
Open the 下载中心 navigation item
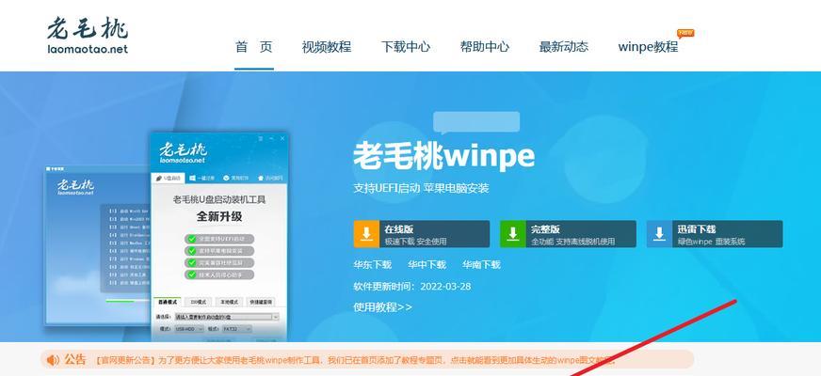point(405,47)
